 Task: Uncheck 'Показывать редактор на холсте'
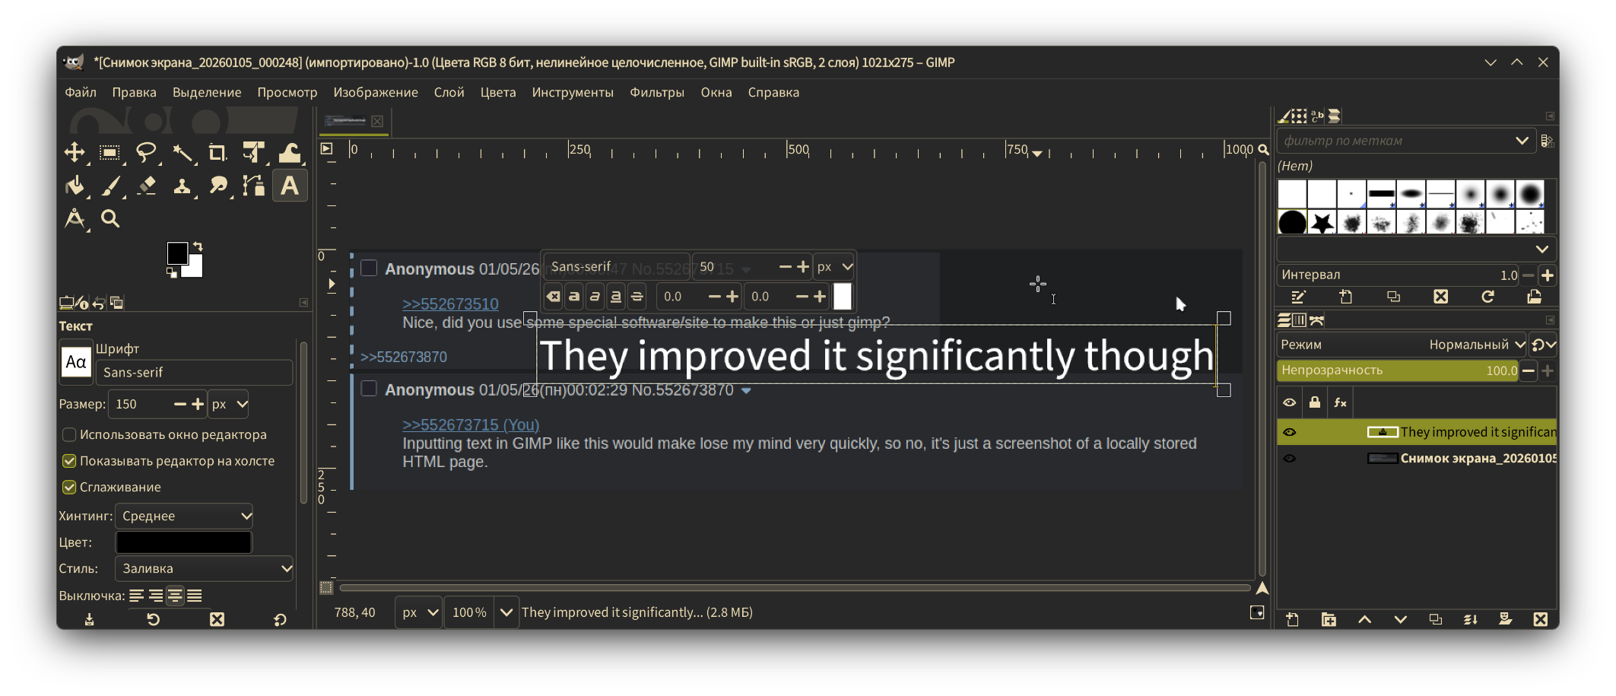[69, 461]
